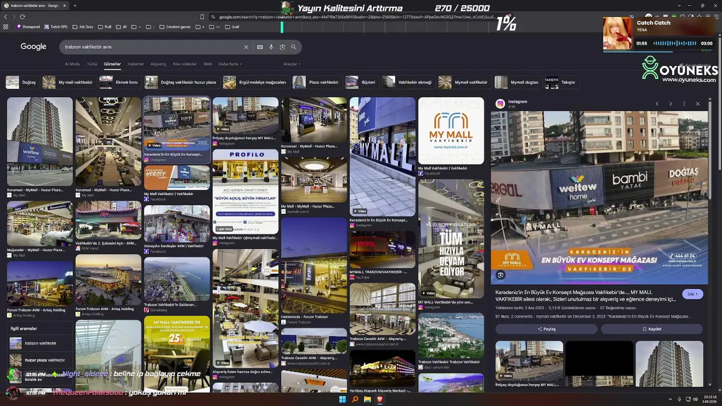The image size is (722, 406).
Task: Close the image preview panel
Action: click(698, 104)
